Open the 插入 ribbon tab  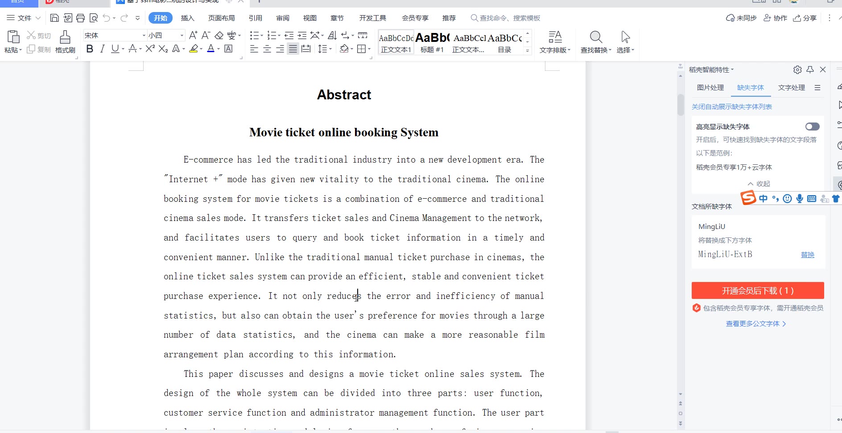[x=187, y=18]
